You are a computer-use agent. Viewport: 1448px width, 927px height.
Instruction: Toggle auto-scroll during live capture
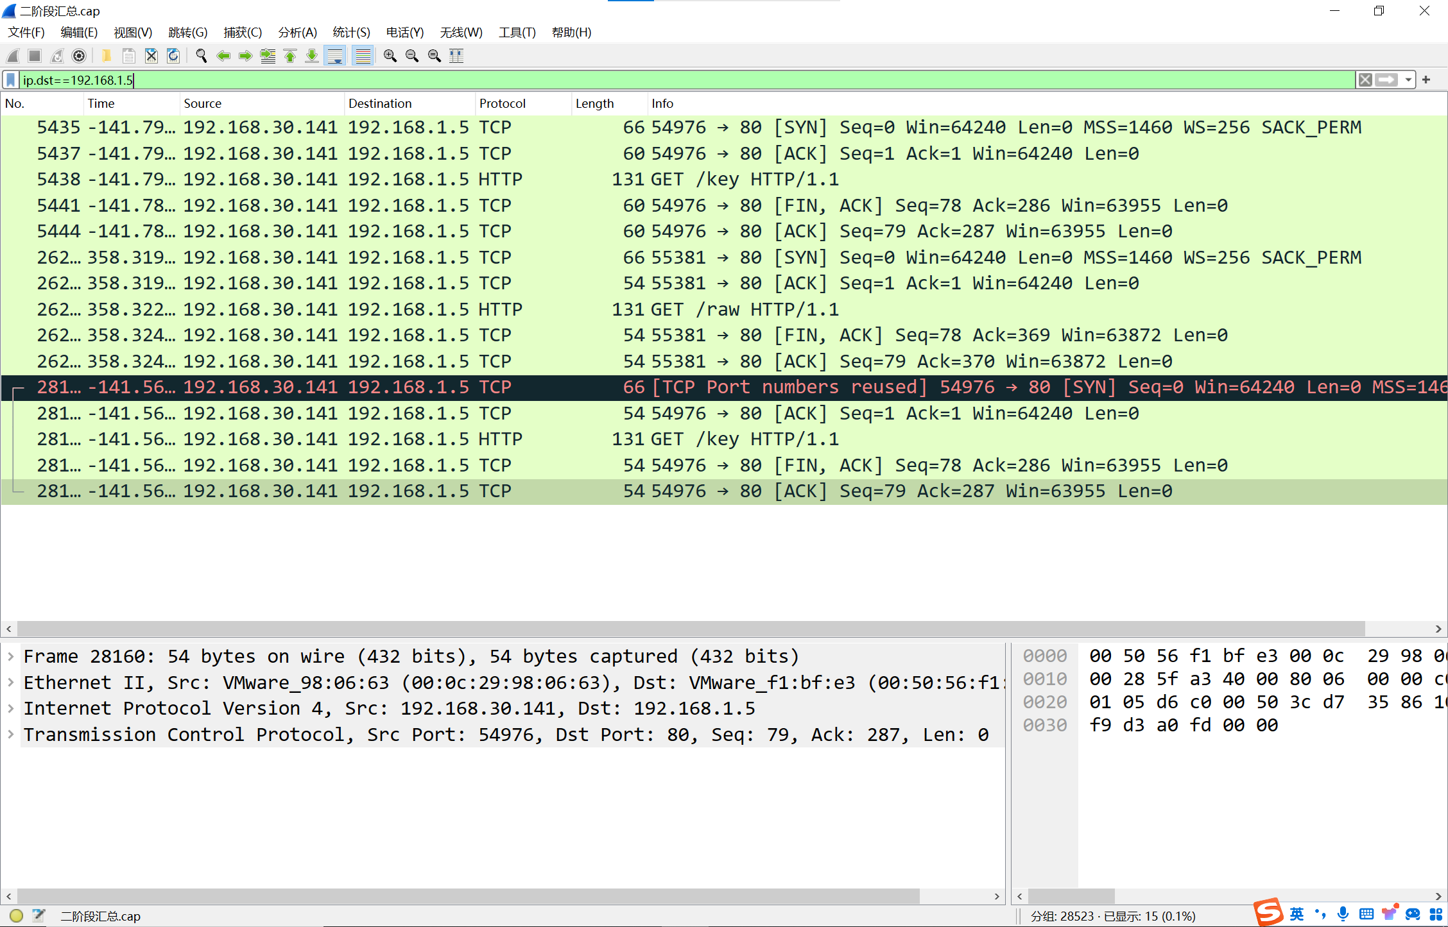pos(335,56)
